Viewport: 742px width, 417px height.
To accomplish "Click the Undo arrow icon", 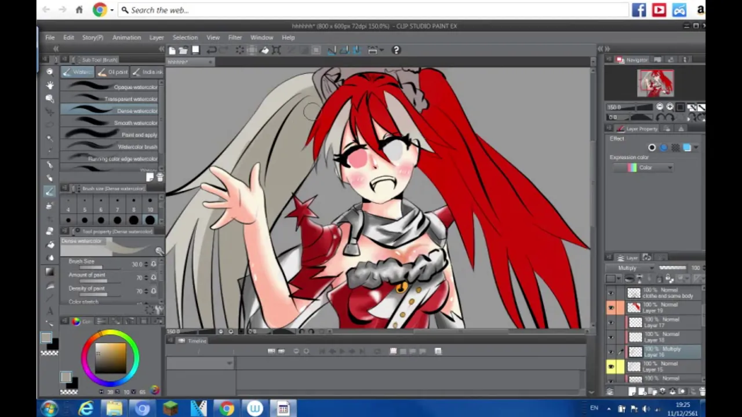I will pos(212,50).
